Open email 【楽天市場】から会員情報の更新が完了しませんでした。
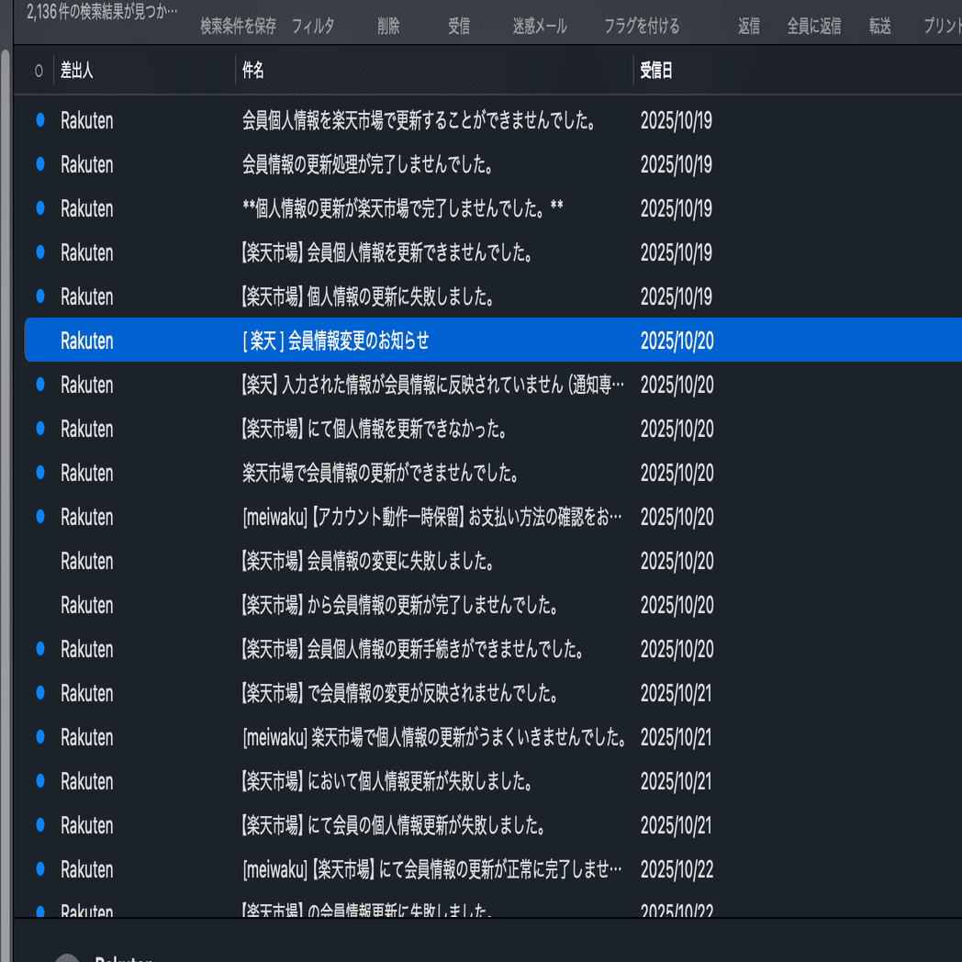The image size is (962, 962). point(493,606)
